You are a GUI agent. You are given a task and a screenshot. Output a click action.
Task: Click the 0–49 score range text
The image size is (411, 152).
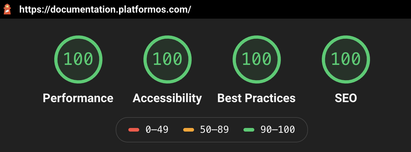coord(157,130)
